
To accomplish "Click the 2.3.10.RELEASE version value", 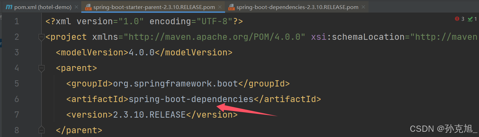I will (x=149, y=115).
